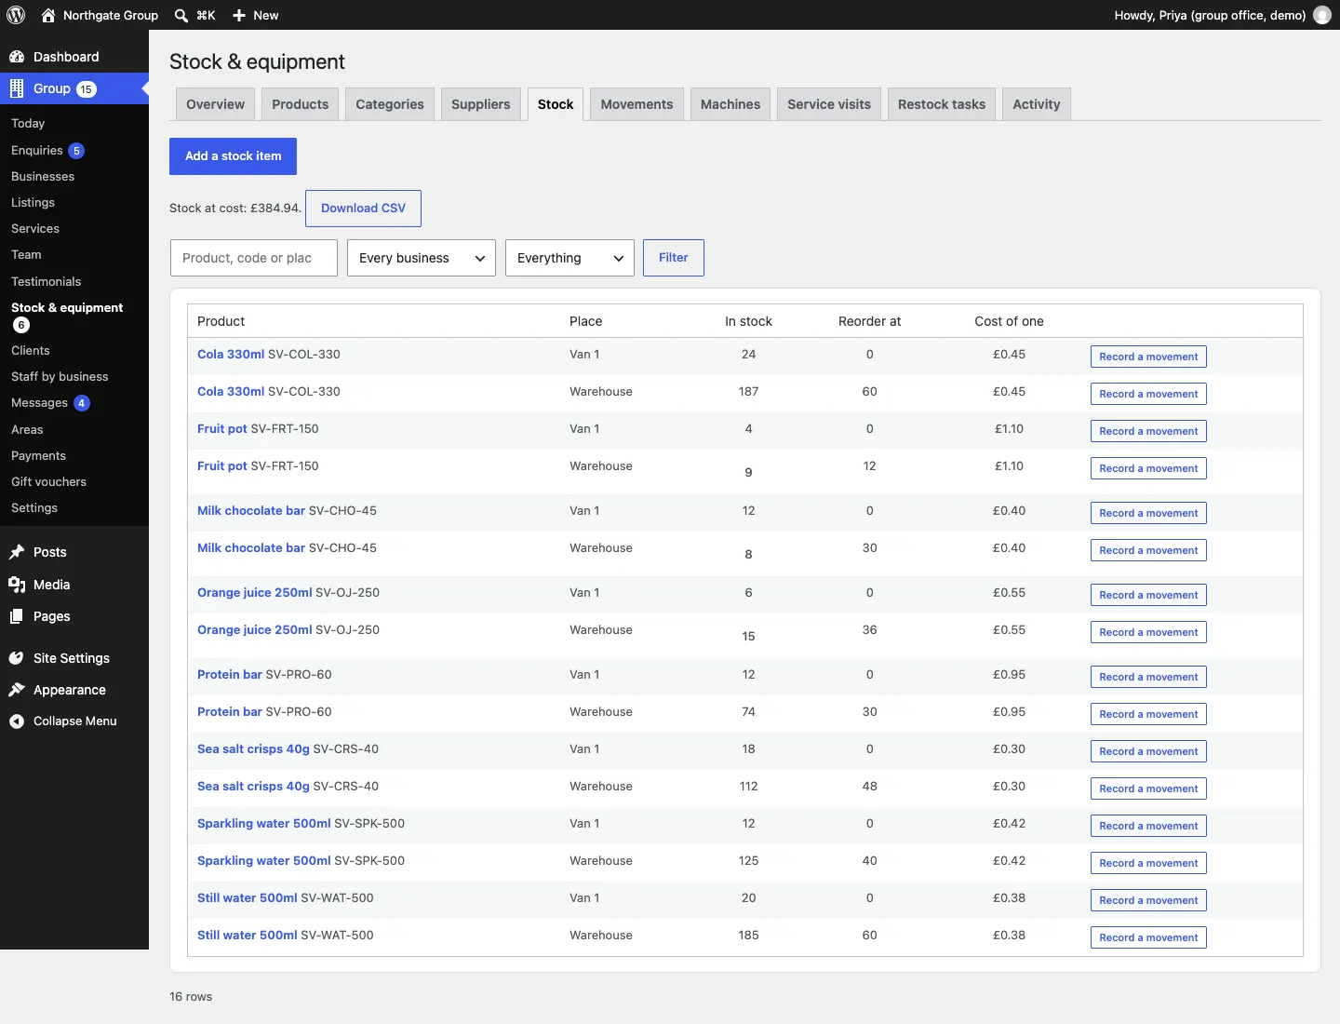The height and width of the screenshot is (1024, 1340).
Task: Open the user avatar in the admin bar
Action: 1321,15
